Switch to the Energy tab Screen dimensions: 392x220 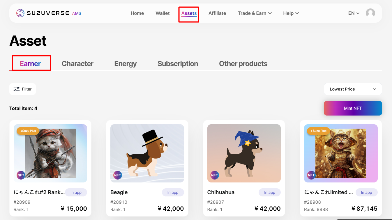(x=125, y=64)
